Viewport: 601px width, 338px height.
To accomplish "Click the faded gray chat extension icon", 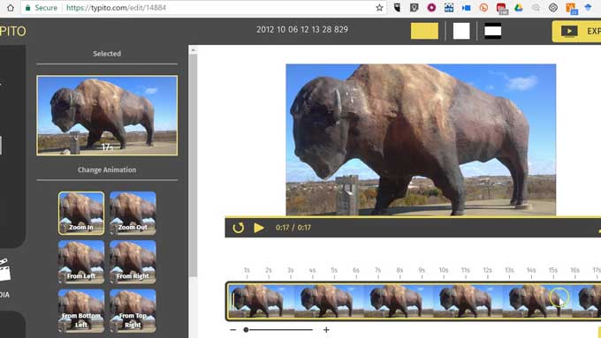I will 536,8.
